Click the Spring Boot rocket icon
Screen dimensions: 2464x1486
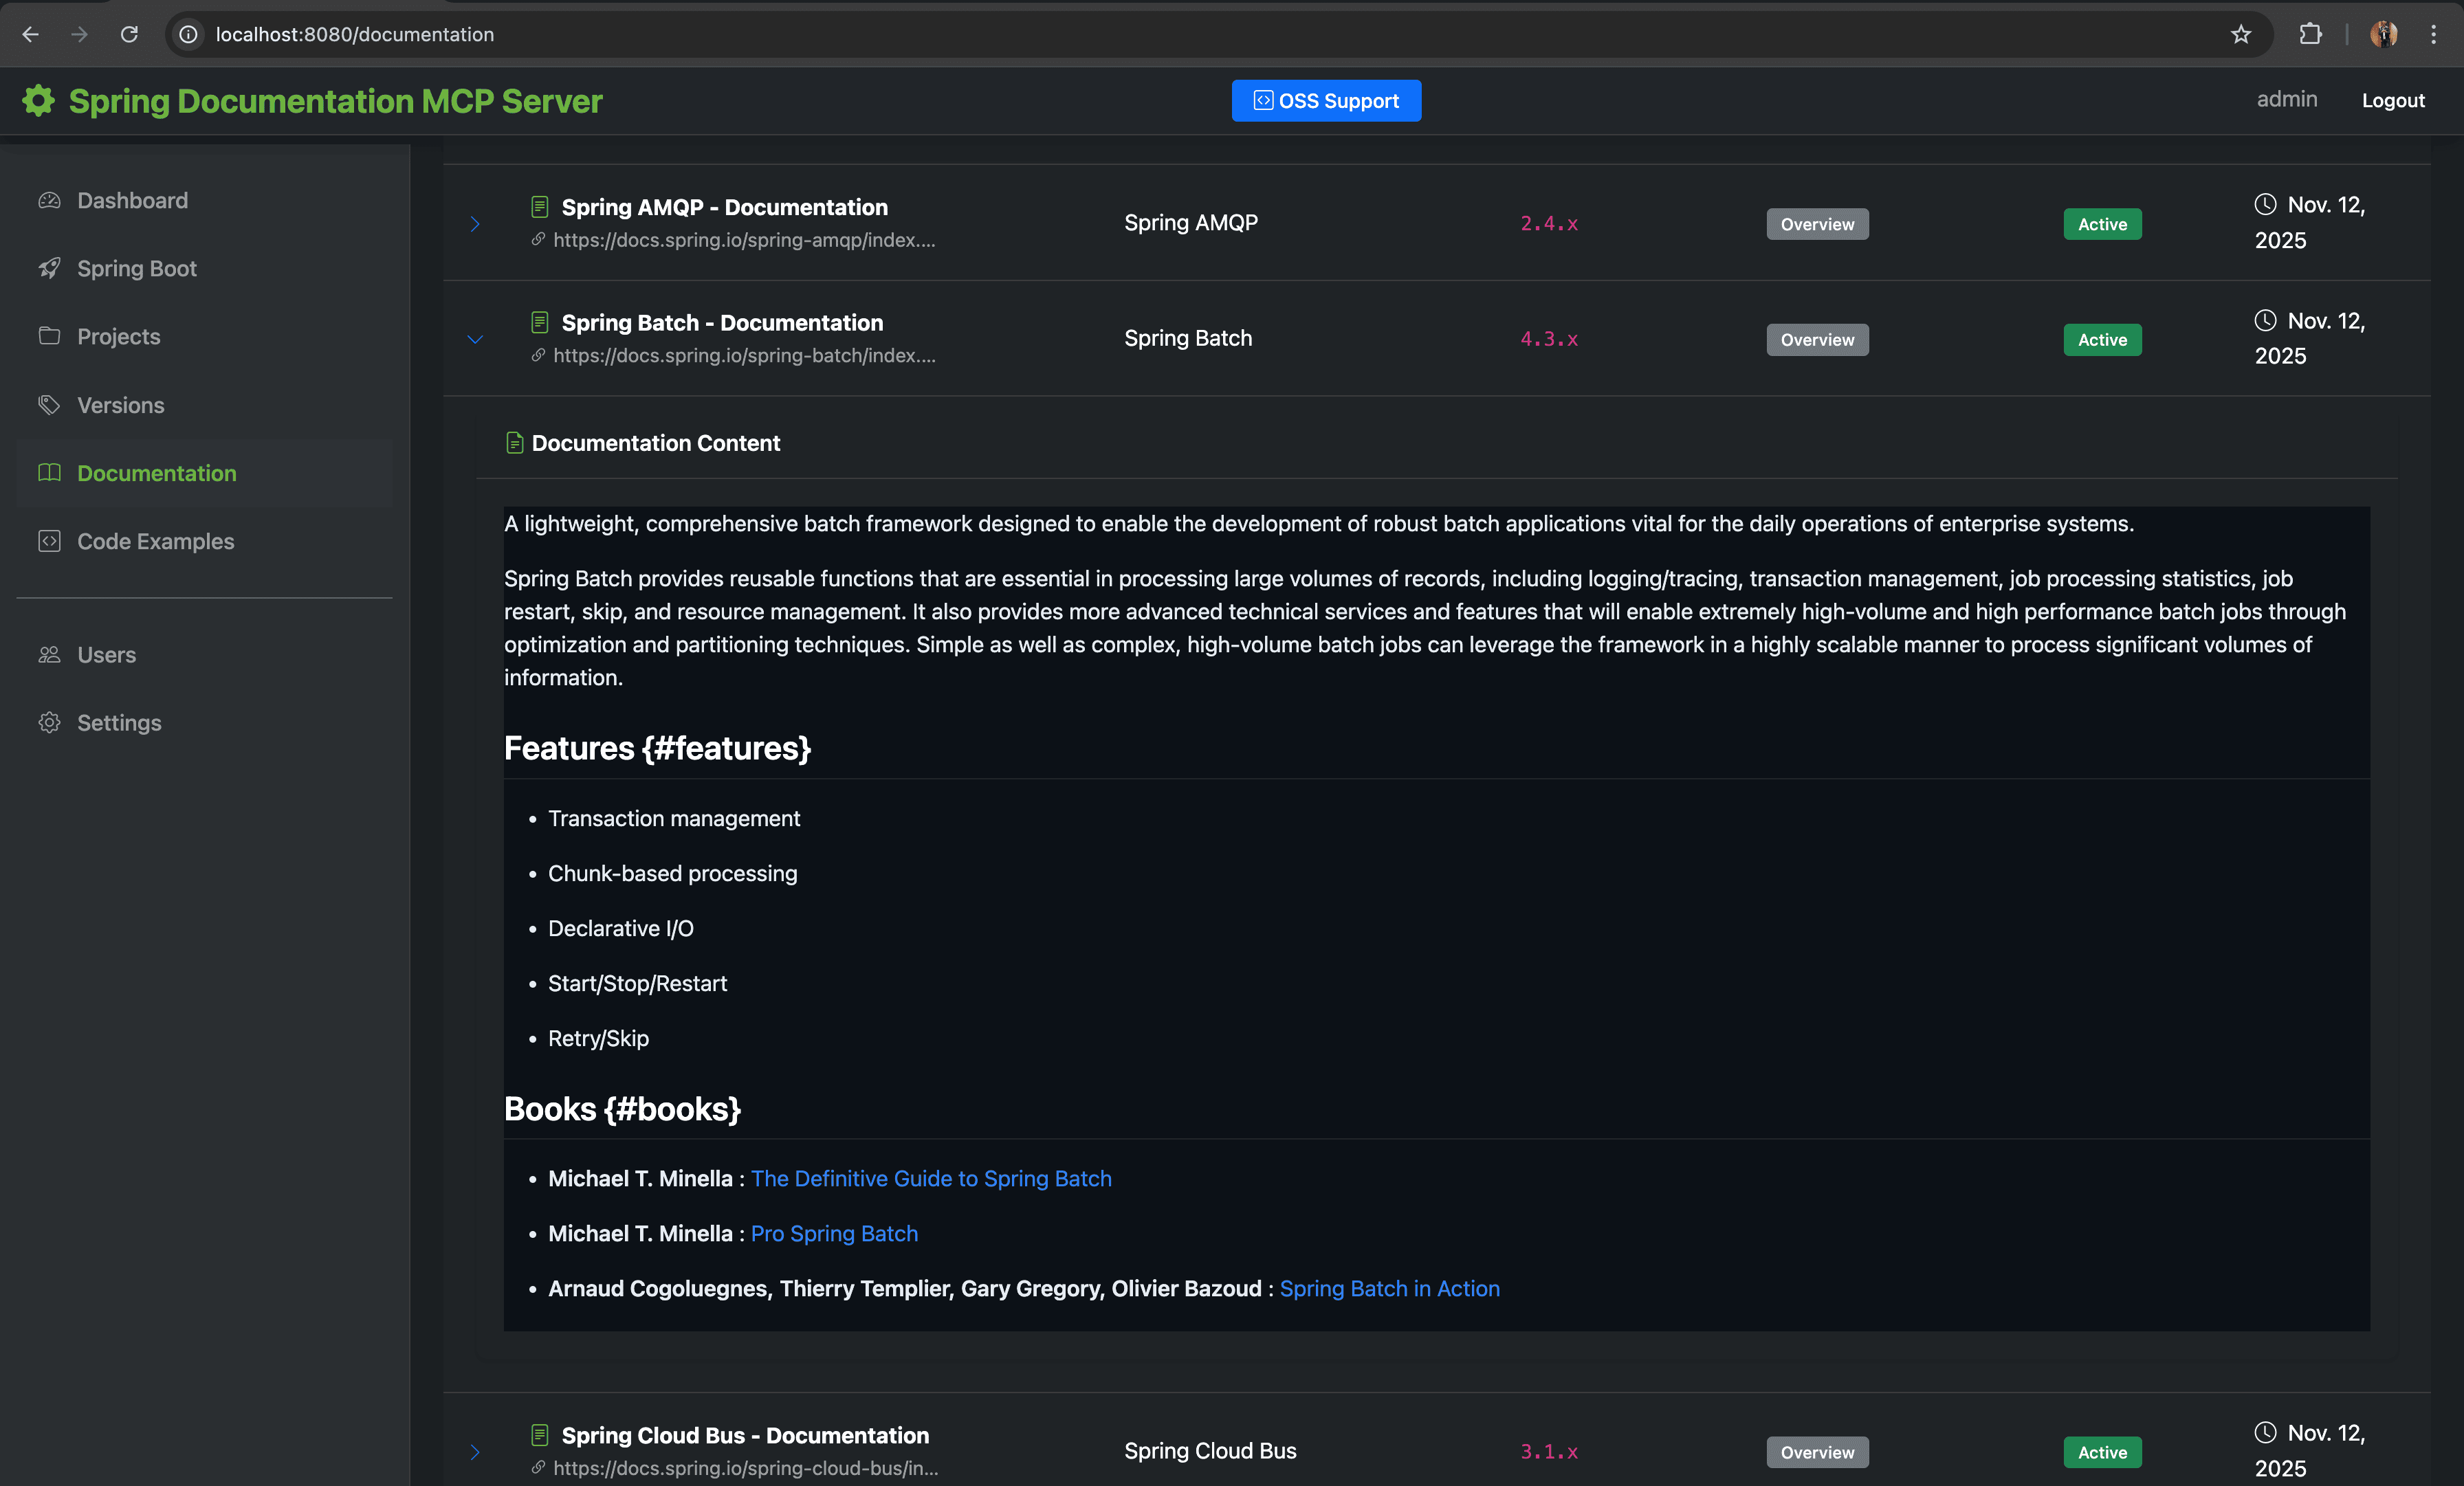tap(49, 268)
